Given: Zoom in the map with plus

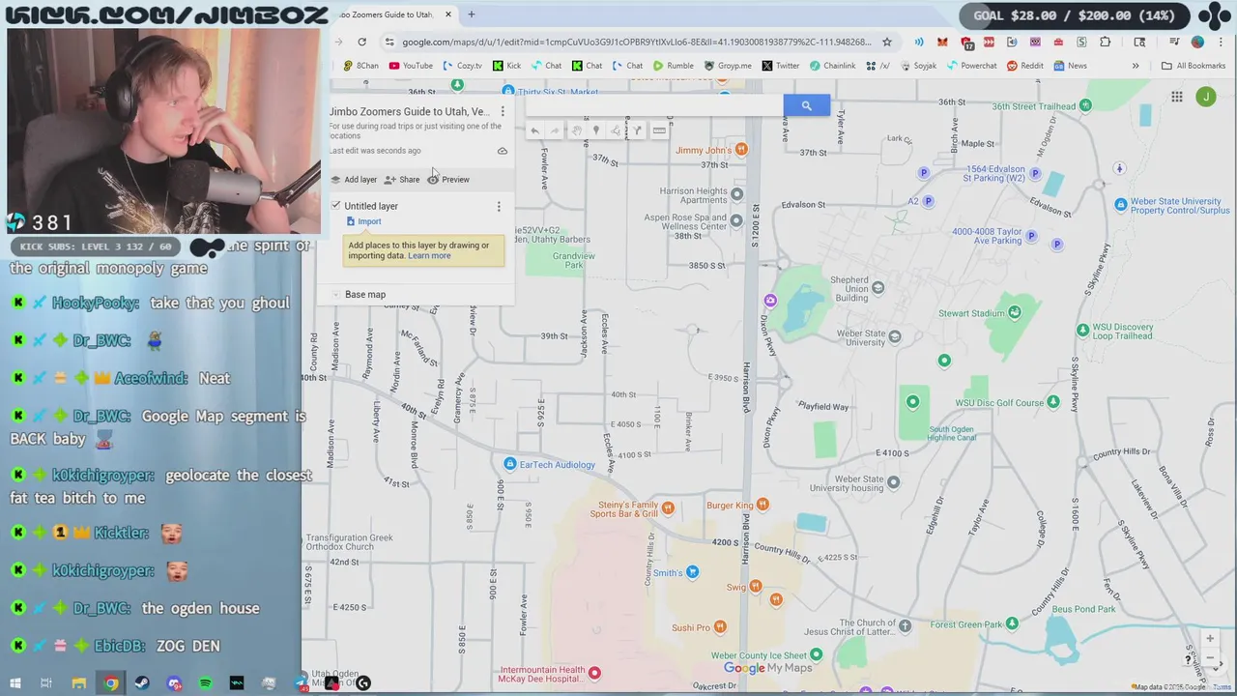Looking at the screenshot, I should tap(1209, 639).
